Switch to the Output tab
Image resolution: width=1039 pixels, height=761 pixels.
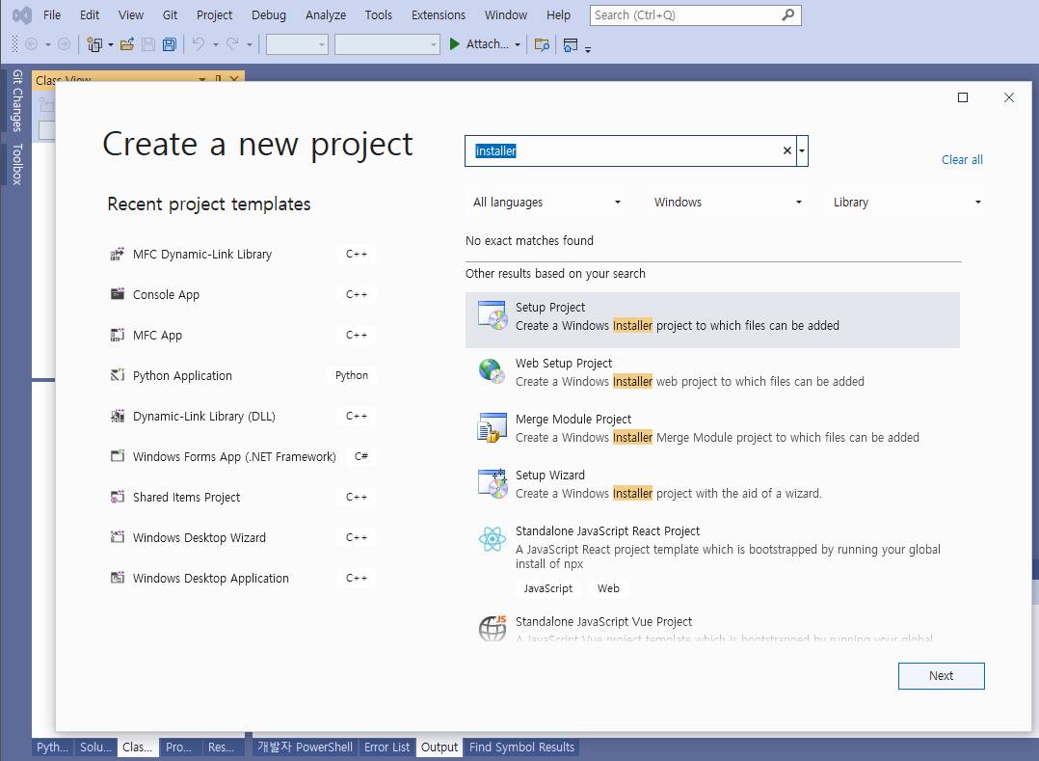[440, 747]
